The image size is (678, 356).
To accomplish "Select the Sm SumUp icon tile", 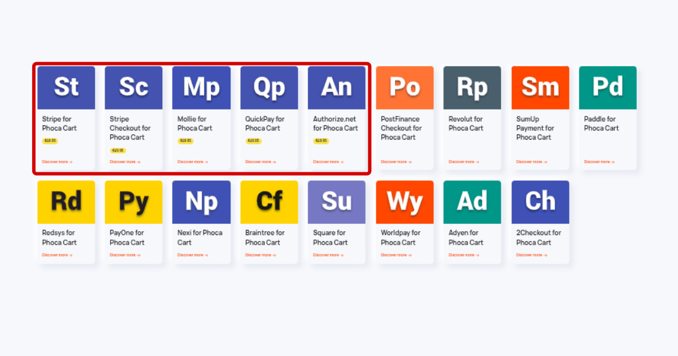I will [540, 88].
